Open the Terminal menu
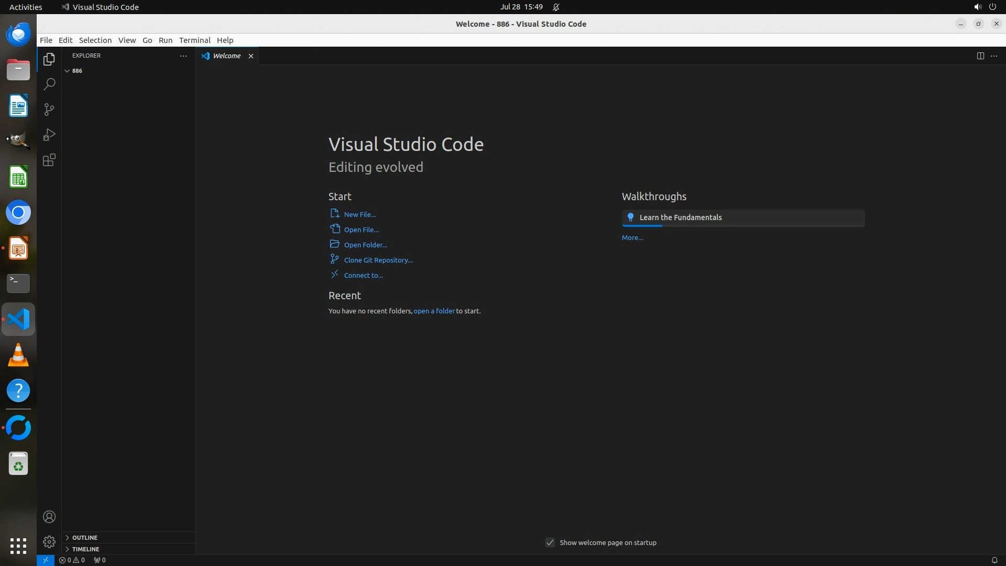The height and width of the screenshot is (566, 1006). click(194, 40)
